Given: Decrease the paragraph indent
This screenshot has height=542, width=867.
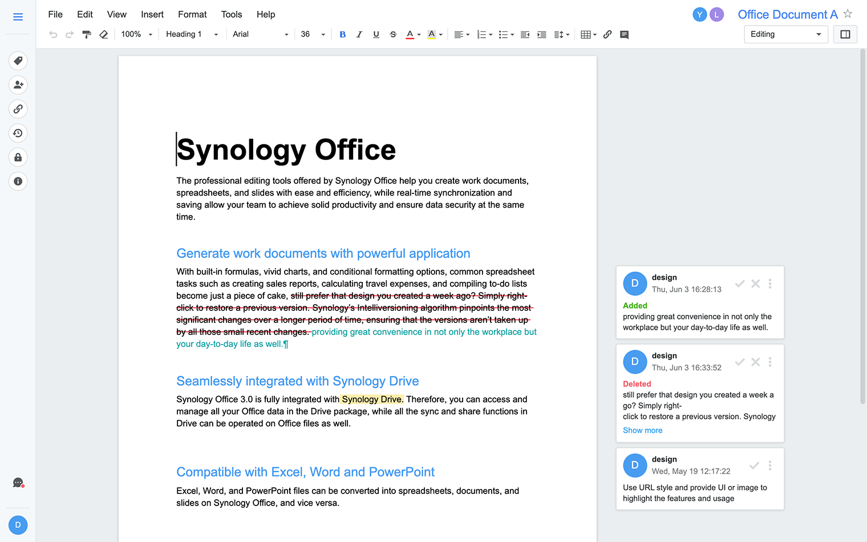Looking at the screenshot, I should coord(525,35).
